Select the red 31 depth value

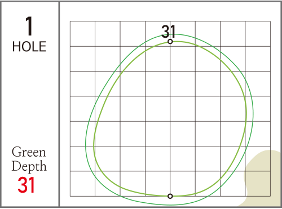[x=26, y=185]
